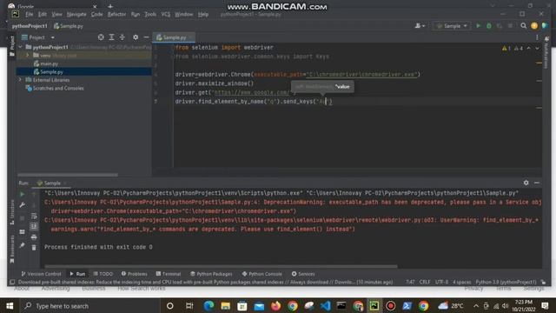
Task: Open editor tabs more options menu
Action: (537, 37)
